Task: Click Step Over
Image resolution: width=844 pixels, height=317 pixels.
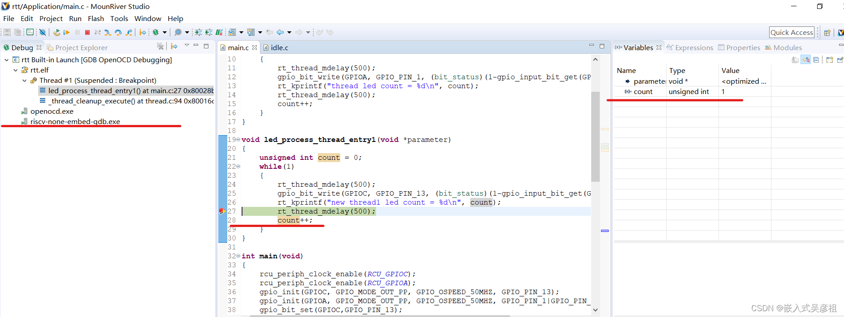Action: [118, 32]
